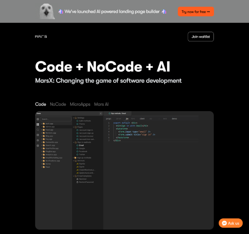
Task: Collapse the Pages group
Action: pos(74,127)
